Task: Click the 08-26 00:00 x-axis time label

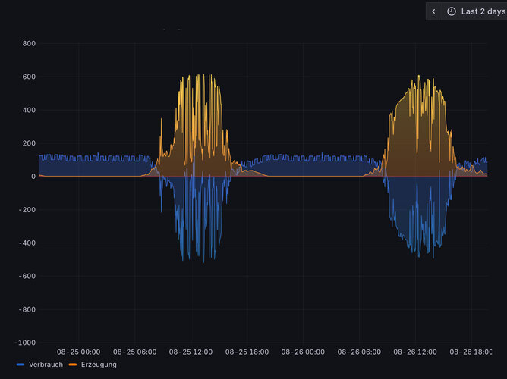Action: click(303, 352)
